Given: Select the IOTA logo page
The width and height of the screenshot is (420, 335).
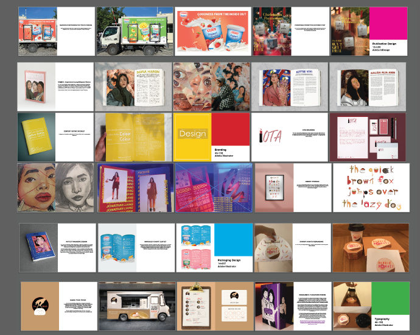Looking at the screenshot, I should click(x=290, y=136).
